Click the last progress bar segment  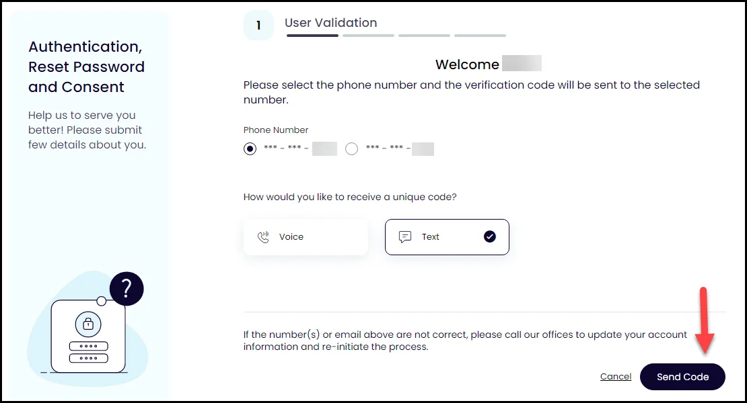[480, 36]
